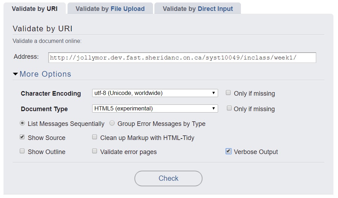This screenshot has height=198, width=338.
Task: Open the Document Type dropdown
Action: tap(155, 109)
